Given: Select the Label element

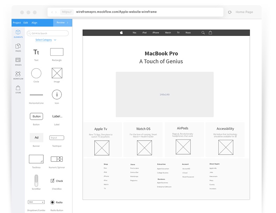Looking at the screenshot, I should [57, 116].
